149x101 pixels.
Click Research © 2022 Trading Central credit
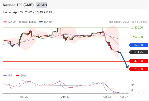click(x=128, y=22)
